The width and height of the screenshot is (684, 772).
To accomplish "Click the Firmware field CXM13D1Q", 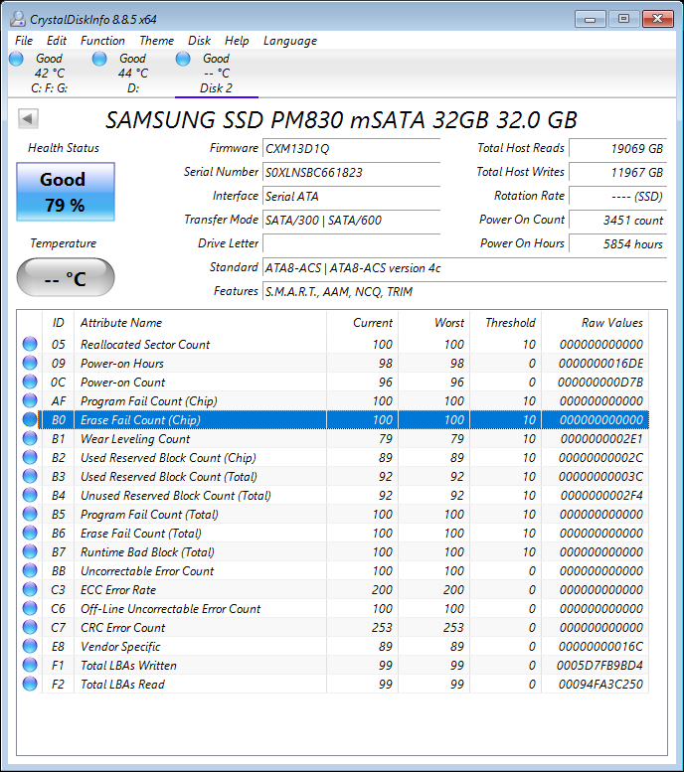I will click(x=351, y=148).
